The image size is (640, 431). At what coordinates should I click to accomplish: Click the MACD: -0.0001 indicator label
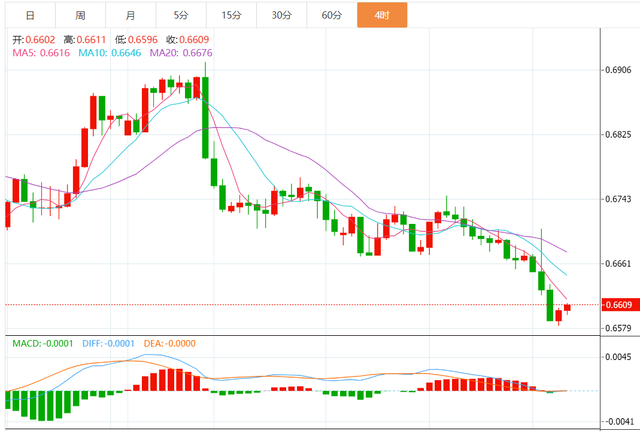(43, 344)
